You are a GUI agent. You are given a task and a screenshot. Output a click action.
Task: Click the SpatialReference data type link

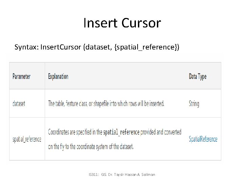(203, 139)
